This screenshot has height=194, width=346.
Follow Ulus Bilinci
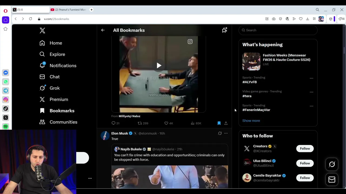(x=305, y=163)
